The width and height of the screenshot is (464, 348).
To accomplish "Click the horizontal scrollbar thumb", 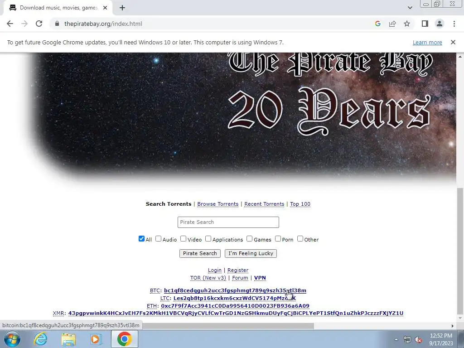I will (228, 326).
